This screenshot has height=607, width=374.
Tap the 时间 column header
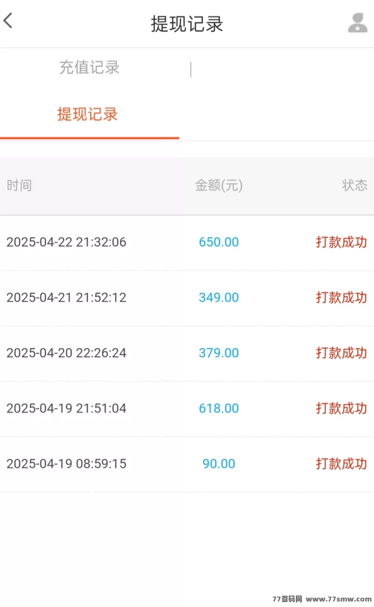click(x=19, y=186)
